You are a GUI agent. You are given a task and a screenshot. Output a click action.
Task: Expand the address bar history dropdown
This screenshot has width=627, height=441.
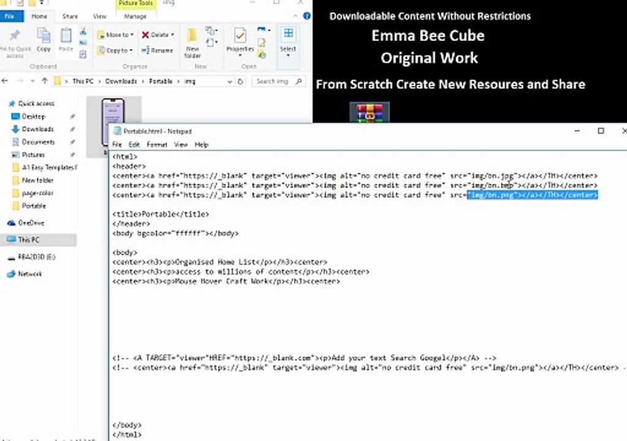[x=230, y=81]
